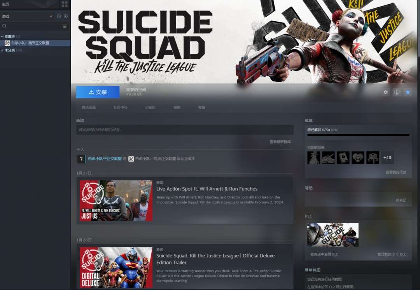Go to the 社区中心 community hub tab
Viewport: 420px width, 290px height.
click(x=120, y=107)
